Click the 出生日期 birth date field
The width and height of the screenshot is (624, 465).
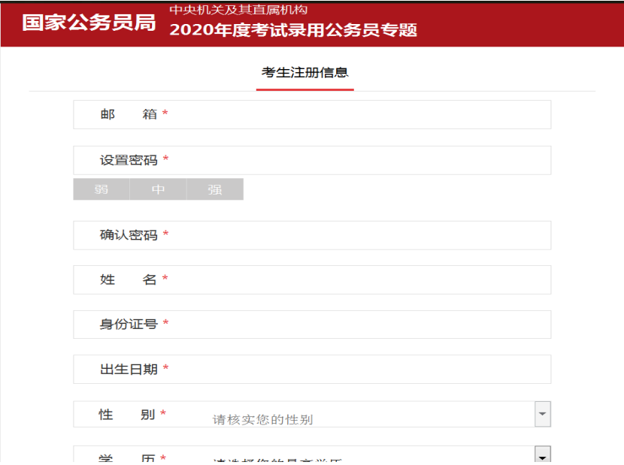pyautogui.click(x=312, y=370)
